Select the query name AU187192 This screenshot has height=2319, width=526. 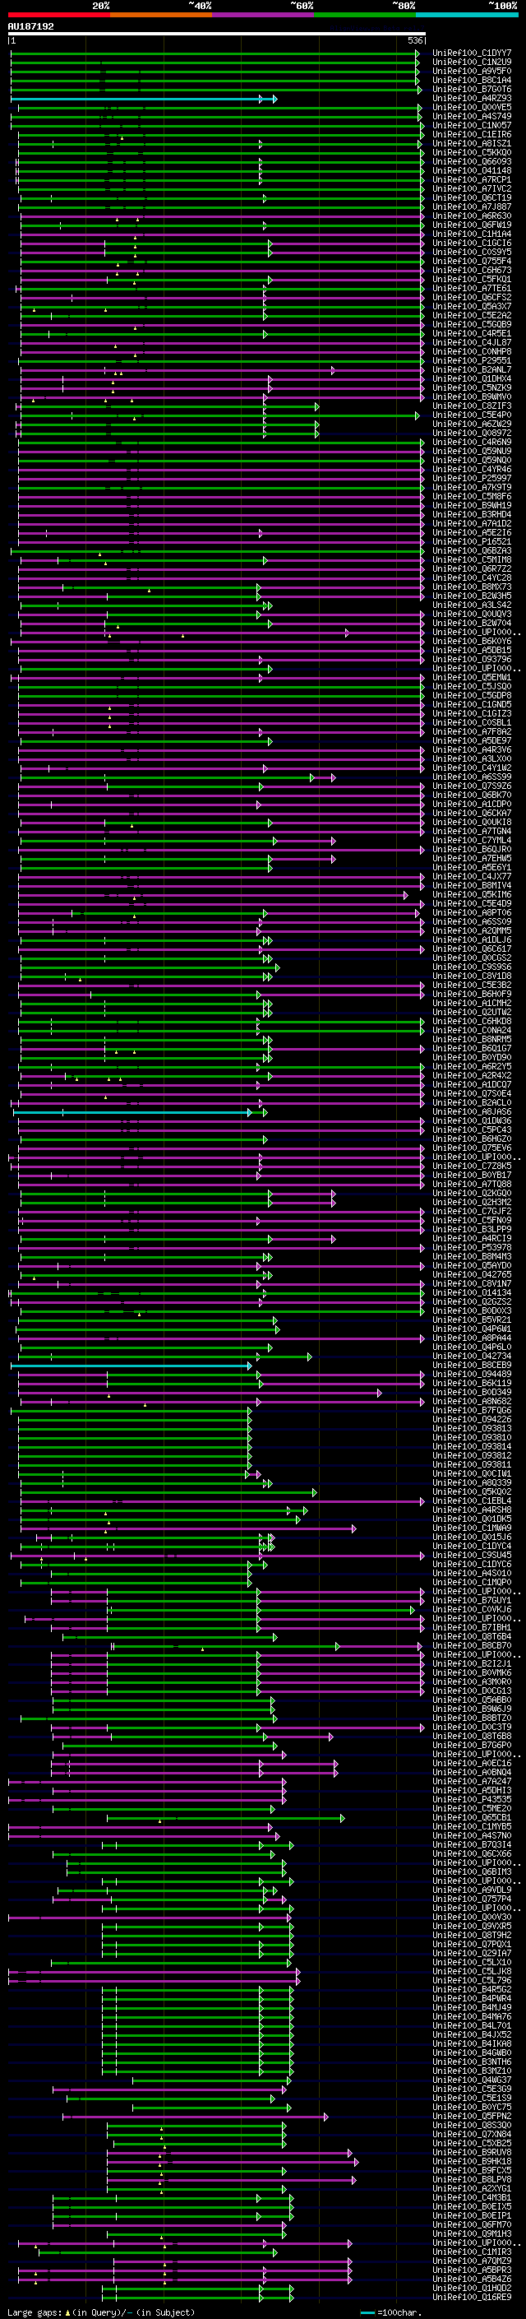point(30,26)
